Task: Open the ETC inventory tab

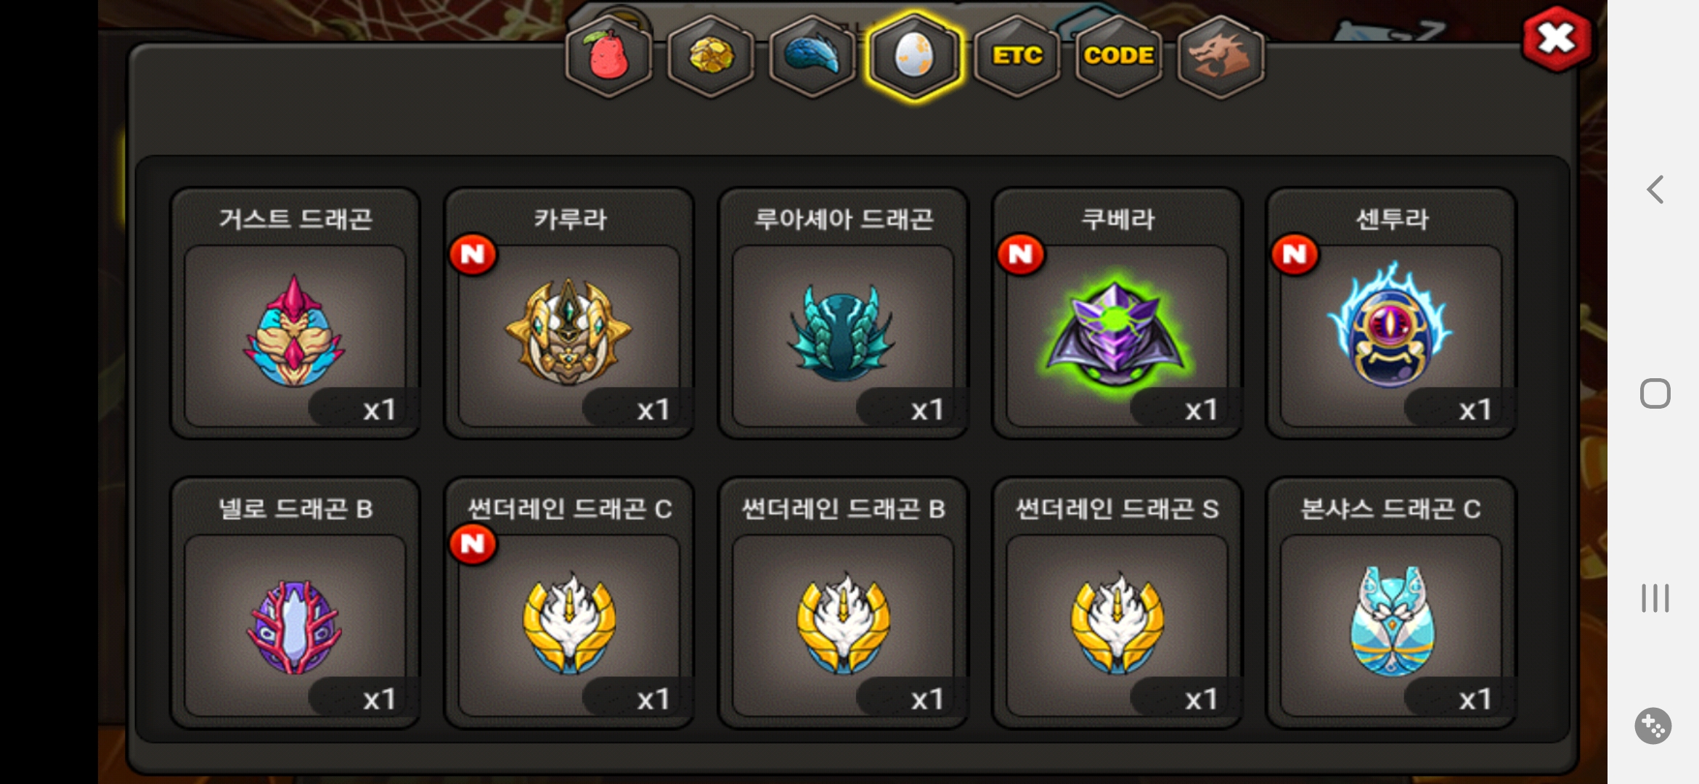Action: 1016,56
